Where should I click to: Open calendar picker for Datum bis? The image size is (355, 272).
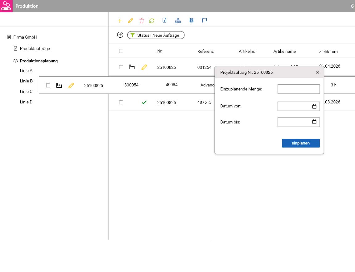point(314,122)
